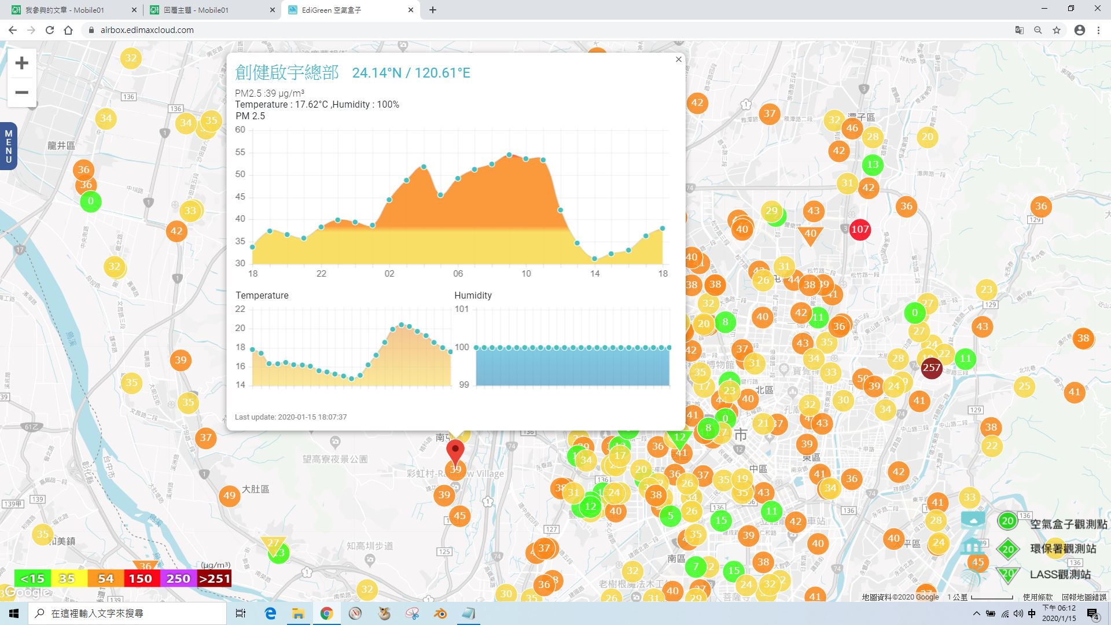Open the Windows Start menu
This screenshot has width=1111, height=625.
pos(14,613)
